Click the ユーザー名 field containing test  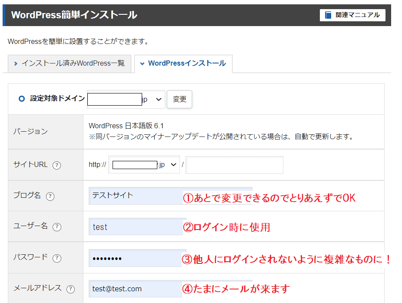coord(137,226)
